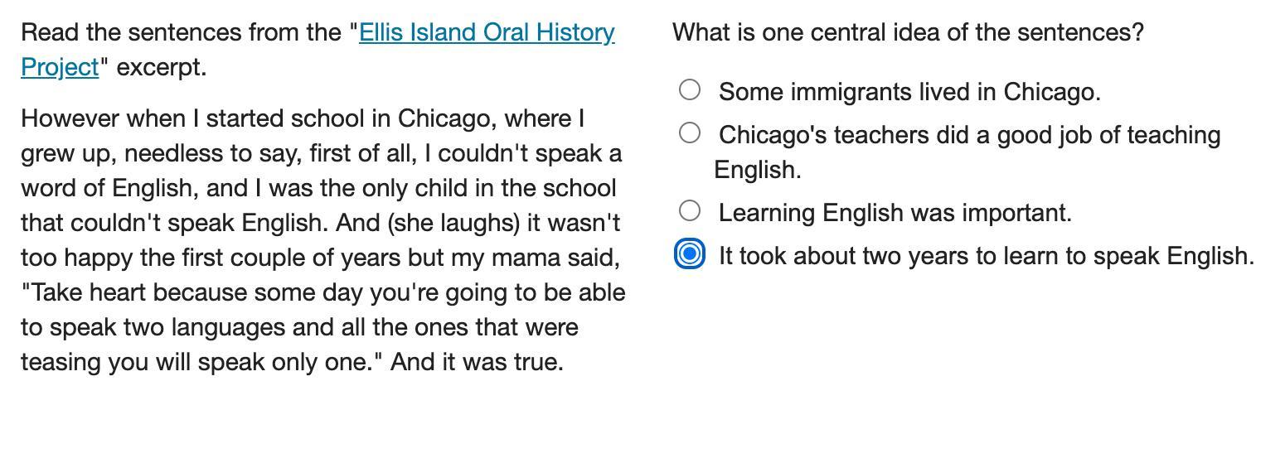1285x463 pixels.
Task: Pick the "Learning English was important" radio button
Action: pyautogui.click(x=690, y=210)
